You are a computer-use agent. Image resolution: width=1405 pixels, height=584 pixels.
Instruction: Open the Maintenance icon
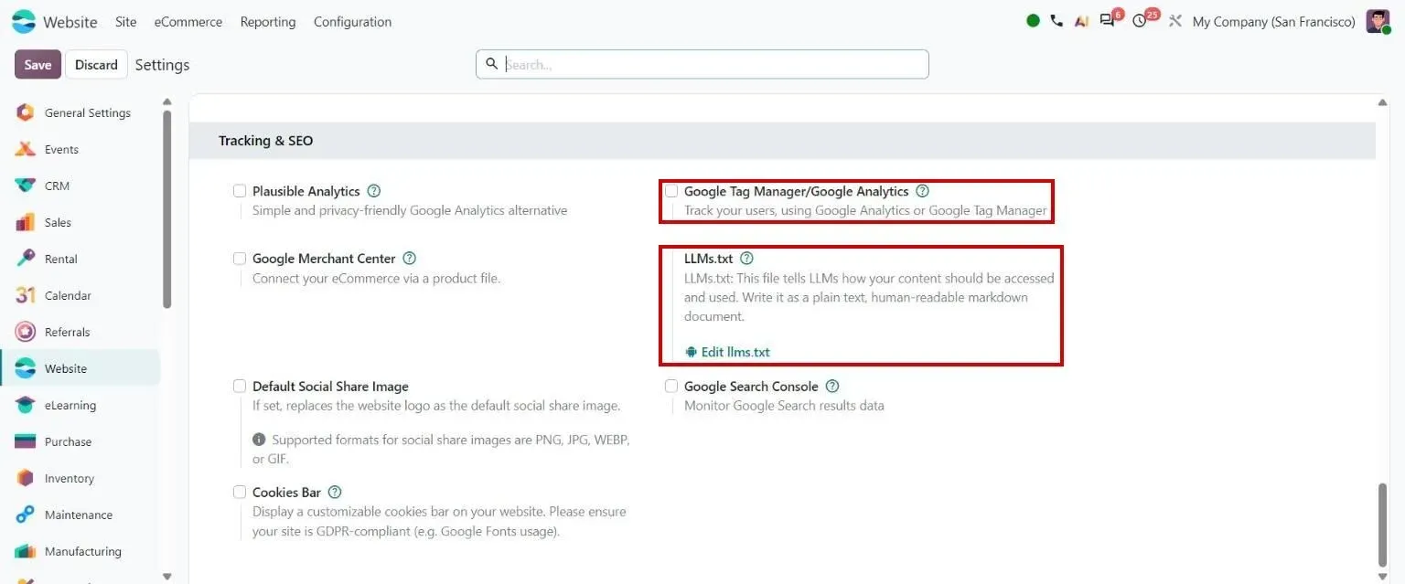[26, 515]
